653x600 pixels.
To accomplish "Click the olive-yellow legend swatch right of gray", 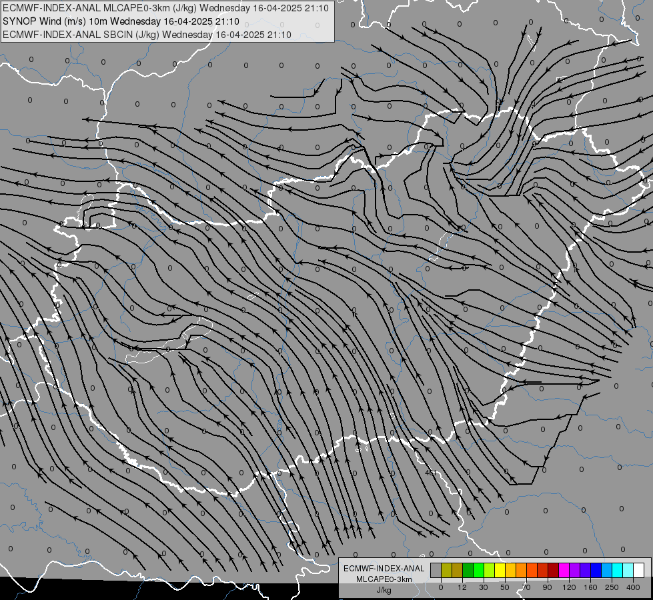I will pyautogui.click(x=446, y=570).
